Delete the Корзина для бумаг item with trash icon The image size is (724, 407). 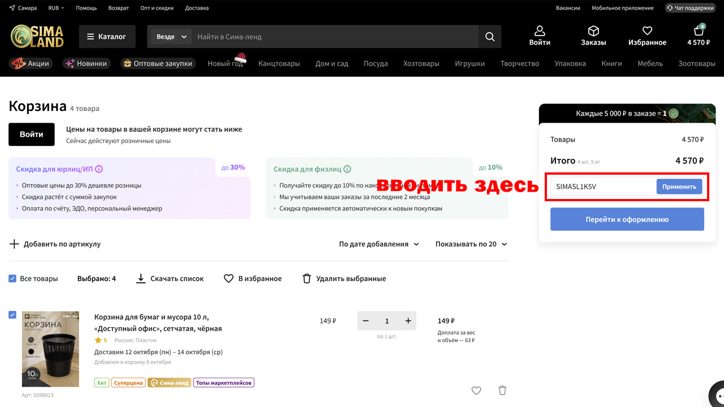click(x=502, y=390)
